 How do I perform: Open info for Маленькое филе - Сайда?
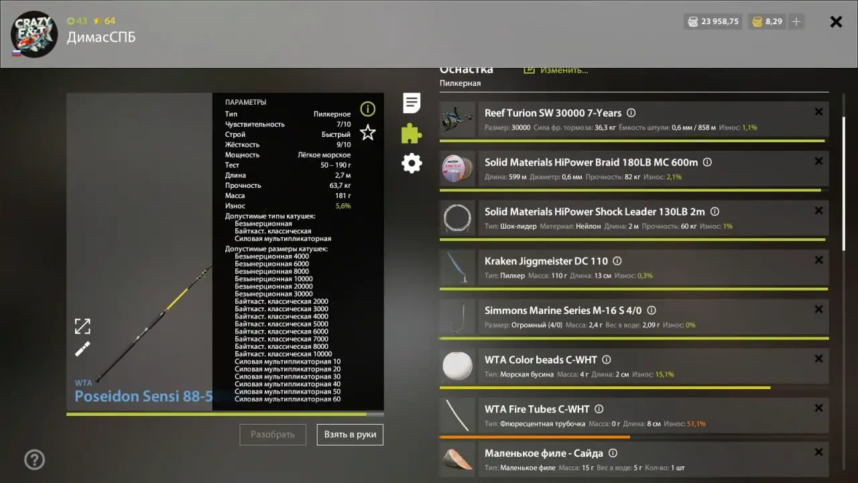click(613, 453)
